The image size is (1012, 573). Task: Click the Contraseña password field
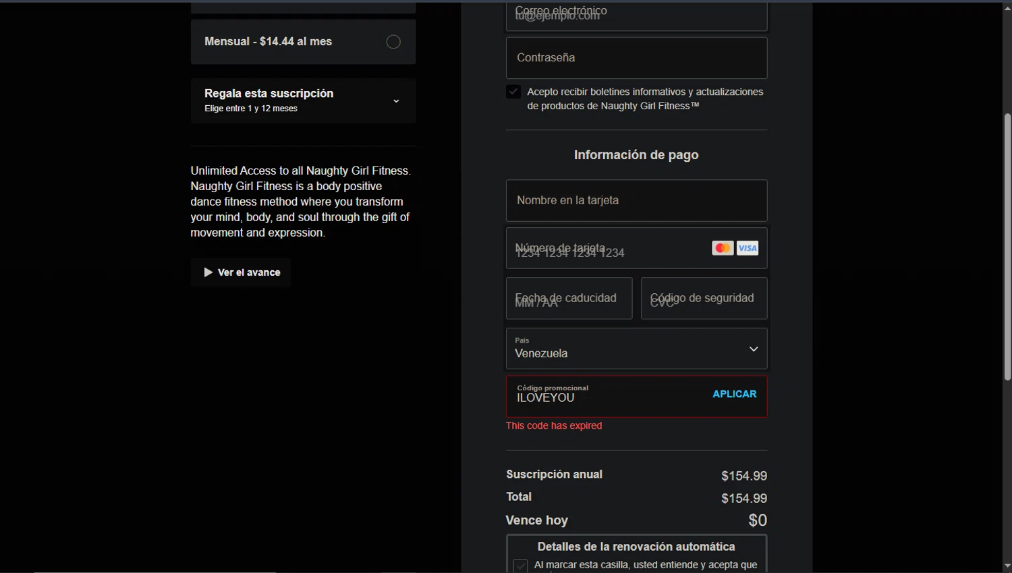point(636,58)
